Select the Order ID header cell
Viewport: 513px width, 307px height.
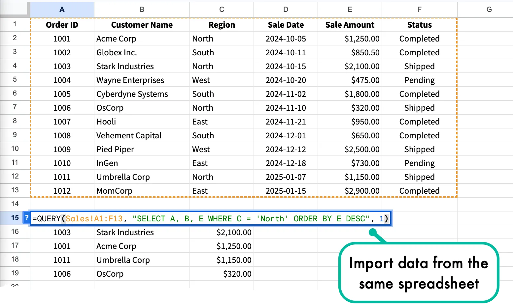point(62,24)
